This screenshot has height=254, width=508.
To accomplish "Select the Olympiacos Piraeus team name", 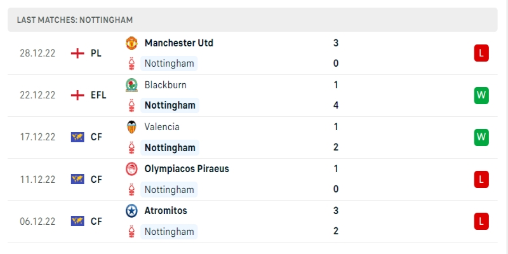I will click(187, 169).
